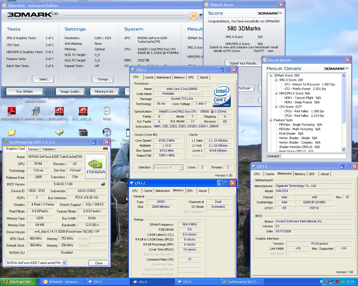Open the Adobe Reader 9 desktop shortcut
The width and height of the screenshot is (358, 286).
[11, 111]
